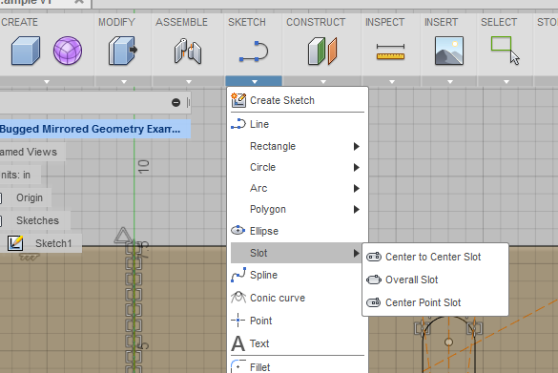The height and width of the screenshot is (373, 558).
Task: Open the Insert image icon
Action: (x=449, y=51)
